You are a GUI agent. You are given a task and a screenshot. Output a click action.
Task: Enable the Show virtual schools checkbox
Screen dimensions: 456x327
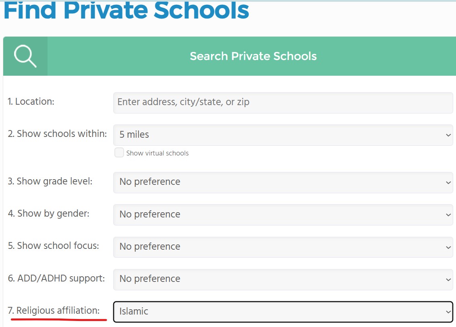tap(119, 153)
